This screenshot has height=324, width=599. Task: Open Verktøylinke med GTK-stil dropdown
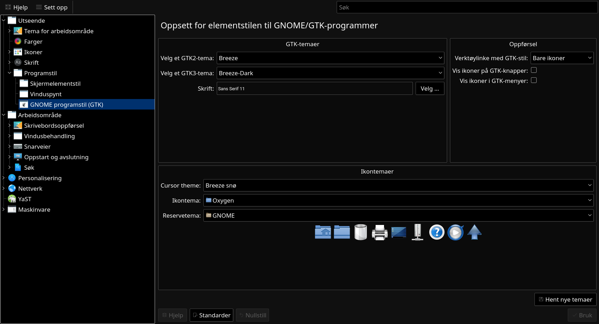tap(562, 58)
